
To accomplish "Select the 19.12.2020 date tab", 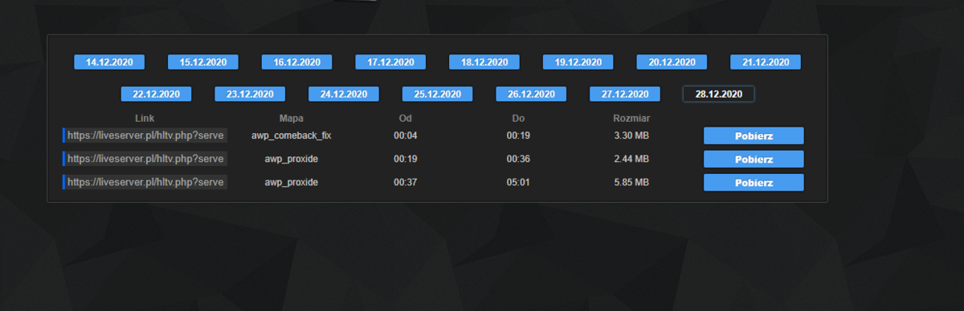I will 578,62.
